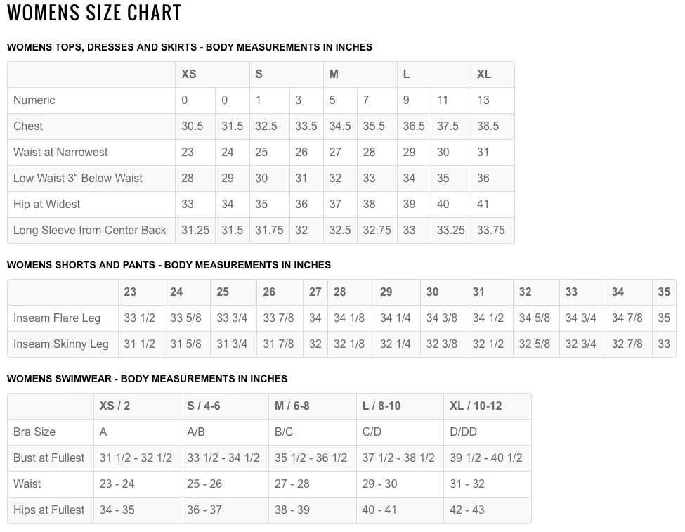Select the Inseam Skinny Leg row label
Image resolution: width=685 pixels, height=532 pixels.
coord(61,344)
